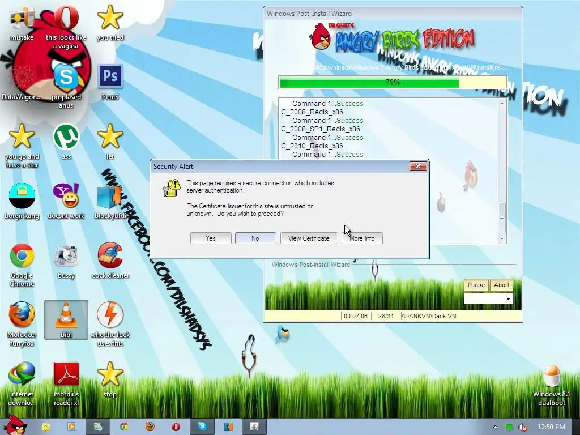Show hidden system tray icons
This screenshot has height=435, width=580.
[495, 427]
